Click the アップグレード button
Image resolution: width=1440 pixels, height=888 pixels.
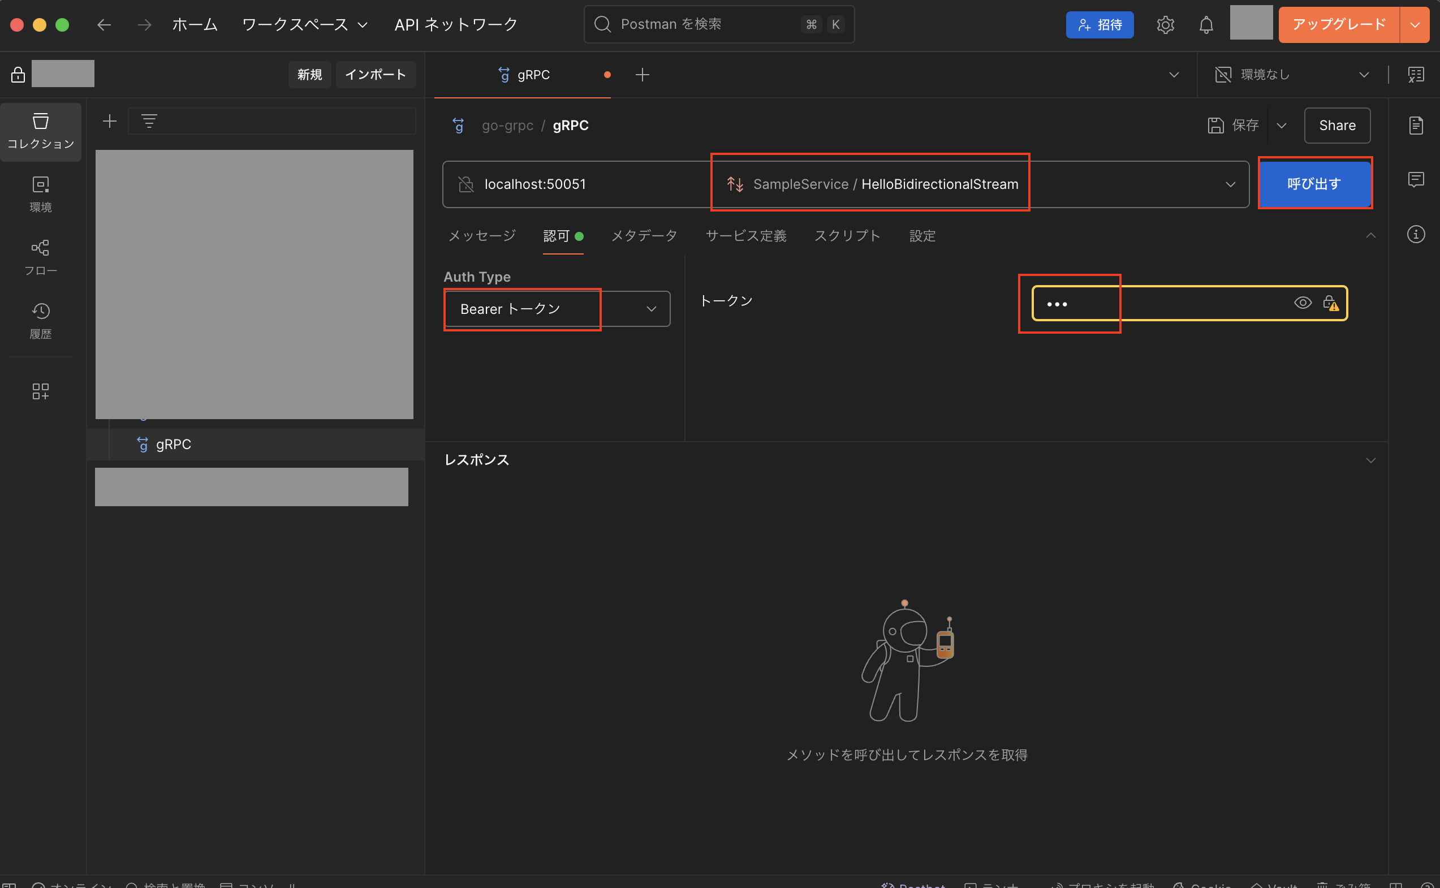[x=1339, y=25]
